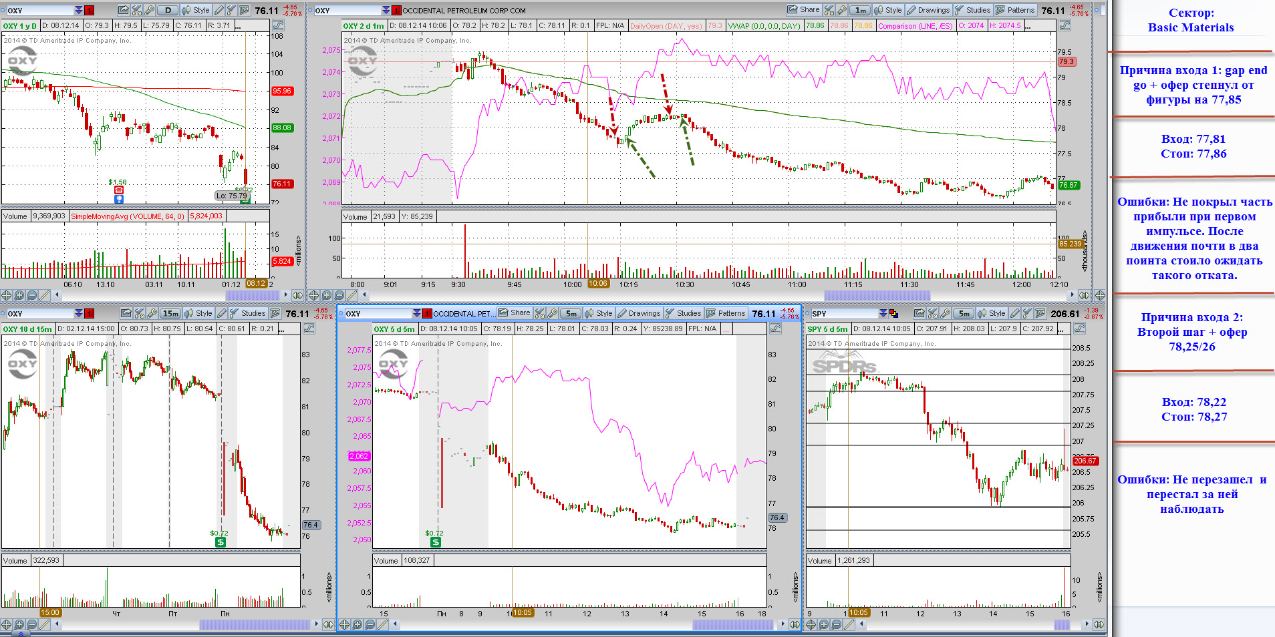Select drawing pencil below OXY 1m chart
This screenshot has width=1275, height=637.
pos(352,294)
